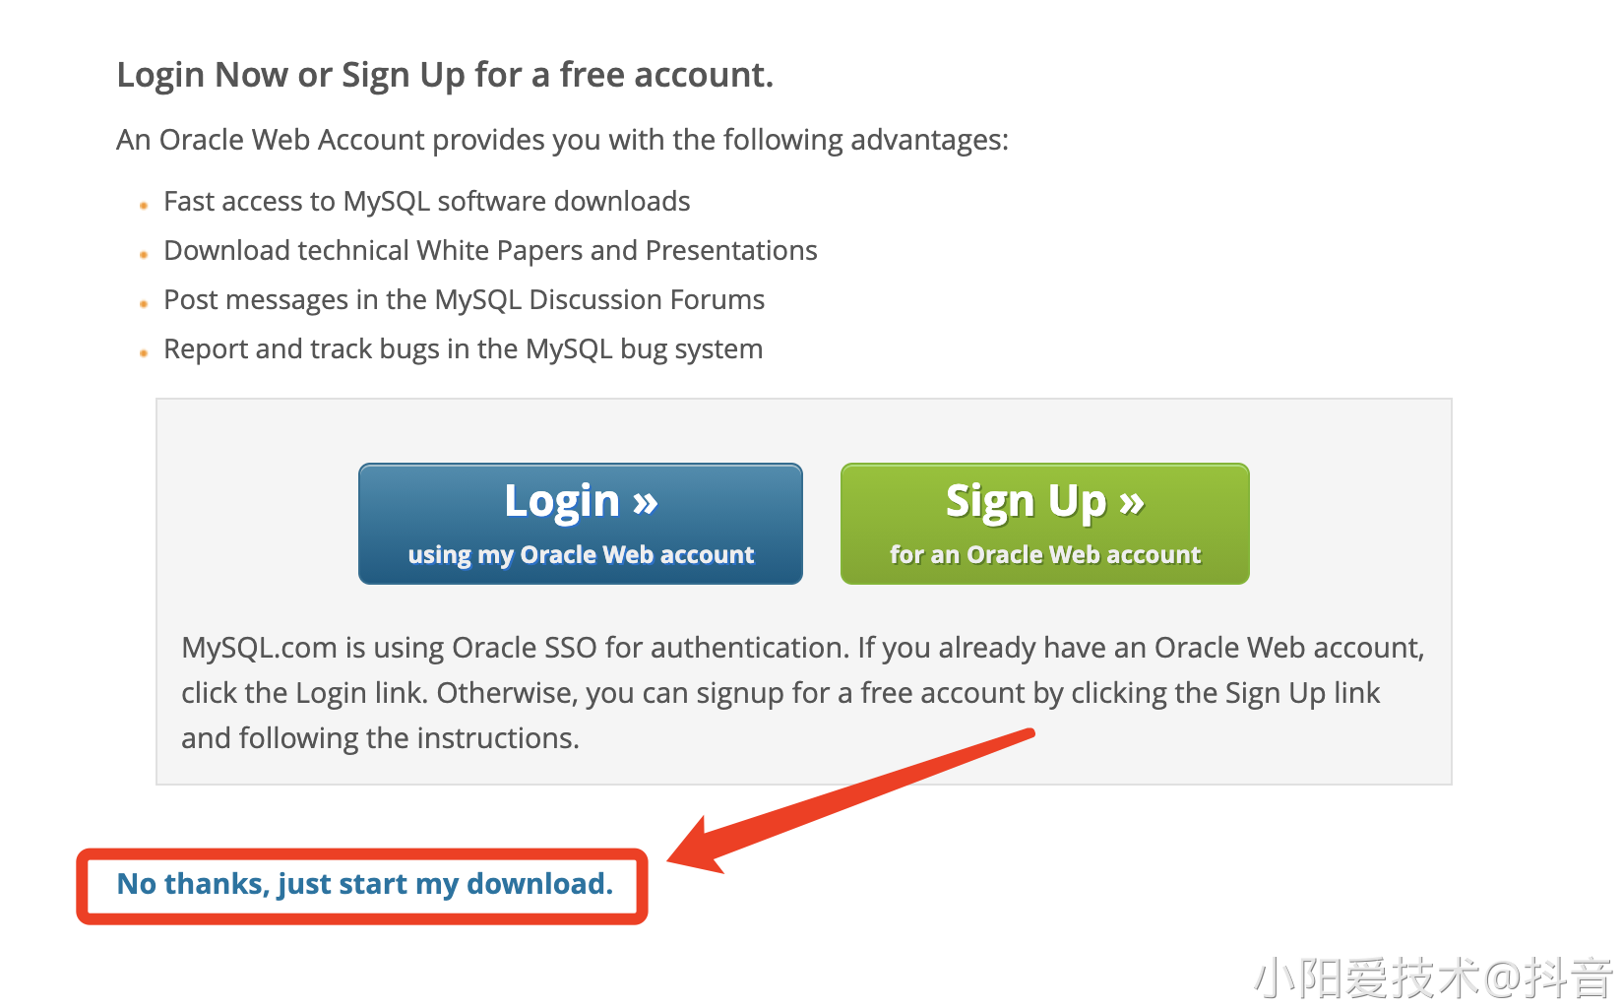Click the blue Login button
This screenshot has height=1008, width=1622.
[x=581, y=524]
